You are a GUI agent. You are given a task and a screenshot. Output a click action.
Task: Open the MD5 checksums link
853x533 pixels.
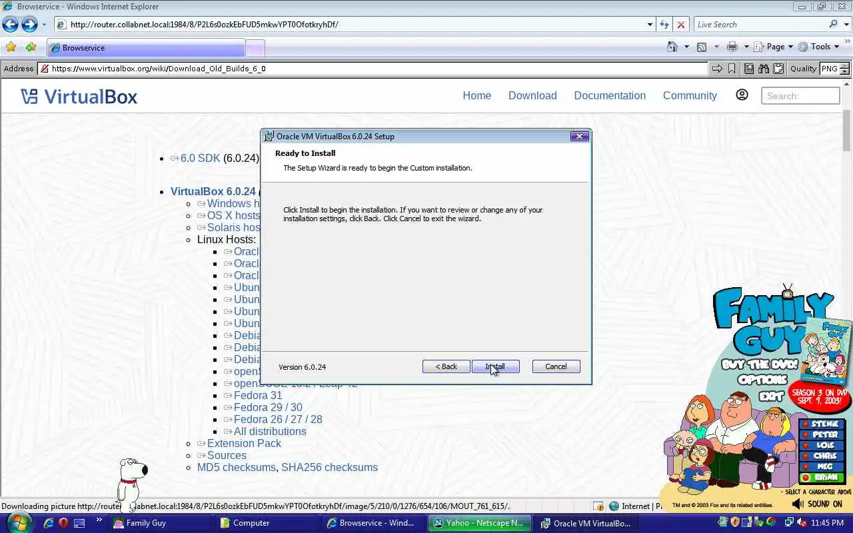tap(237, 467)
